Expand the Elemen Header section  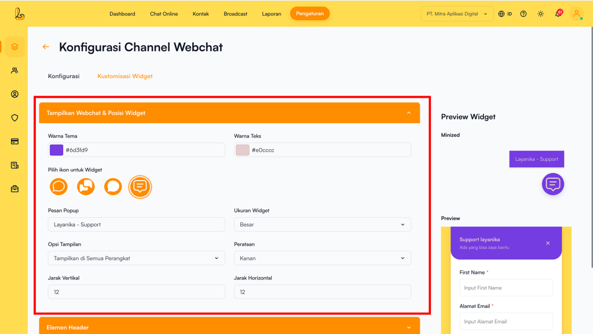[x=229, y=327]
